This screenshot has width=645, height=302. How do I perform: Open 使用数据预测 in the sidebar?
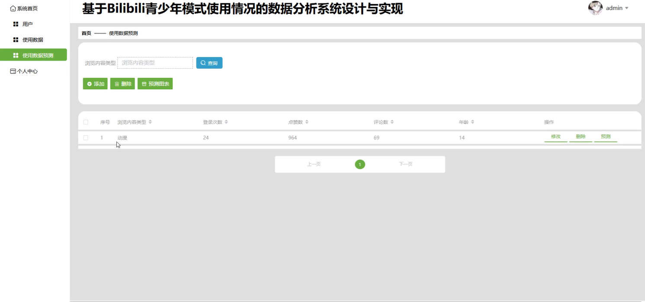click(x=33, y=55)
